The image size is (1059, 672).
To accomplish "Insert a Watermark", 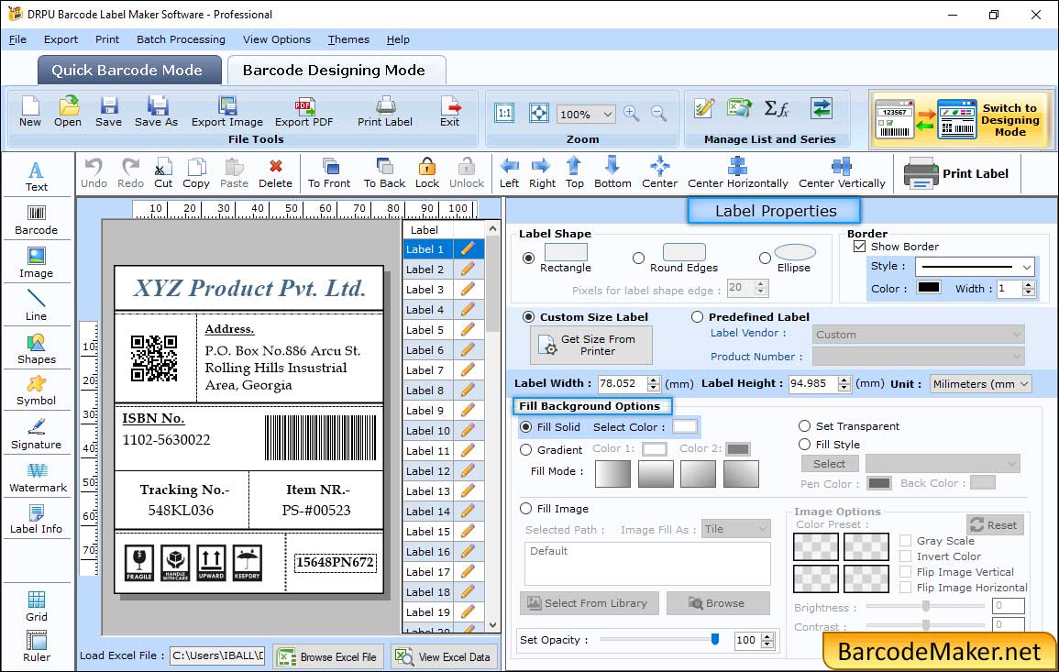I will coord(37,477).
